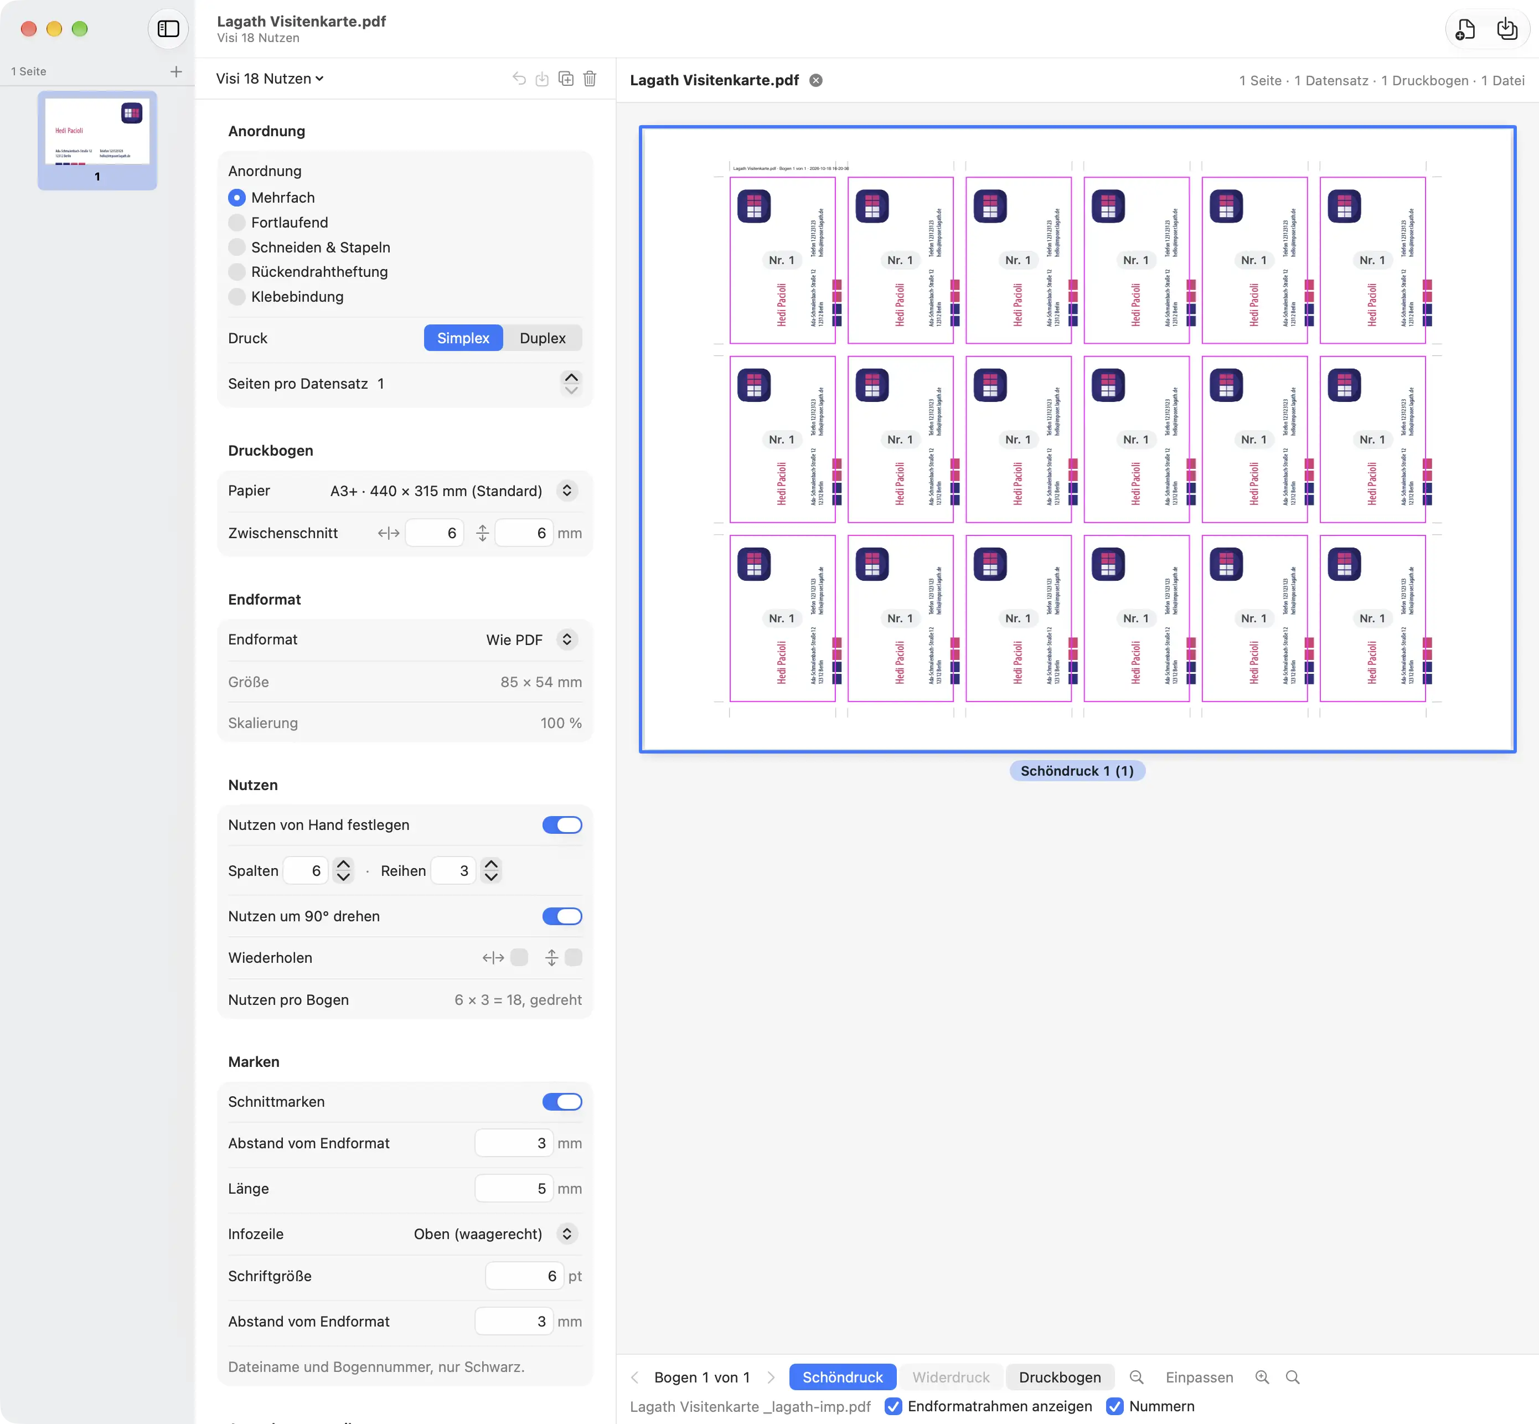Select the Schöndruck view tab
Image resolution: width=1539 pixels, height=1424 pixels.
(843, 1377)
